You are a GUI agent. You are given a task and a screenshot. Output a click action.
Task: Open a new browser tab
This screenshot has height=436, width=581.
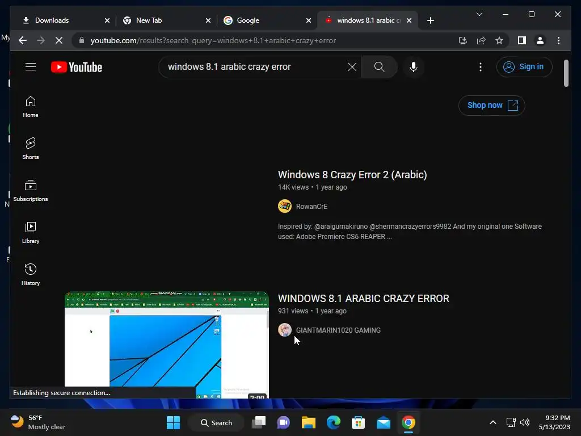(430, 20)
